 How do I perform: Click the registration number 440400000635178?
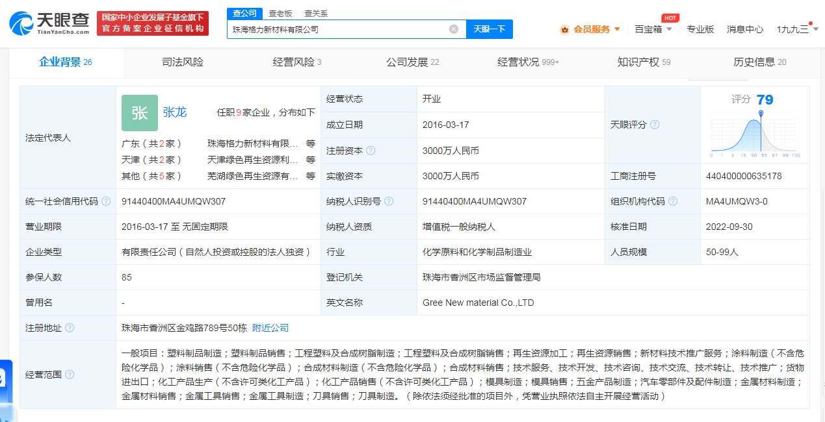pos(744,176)
